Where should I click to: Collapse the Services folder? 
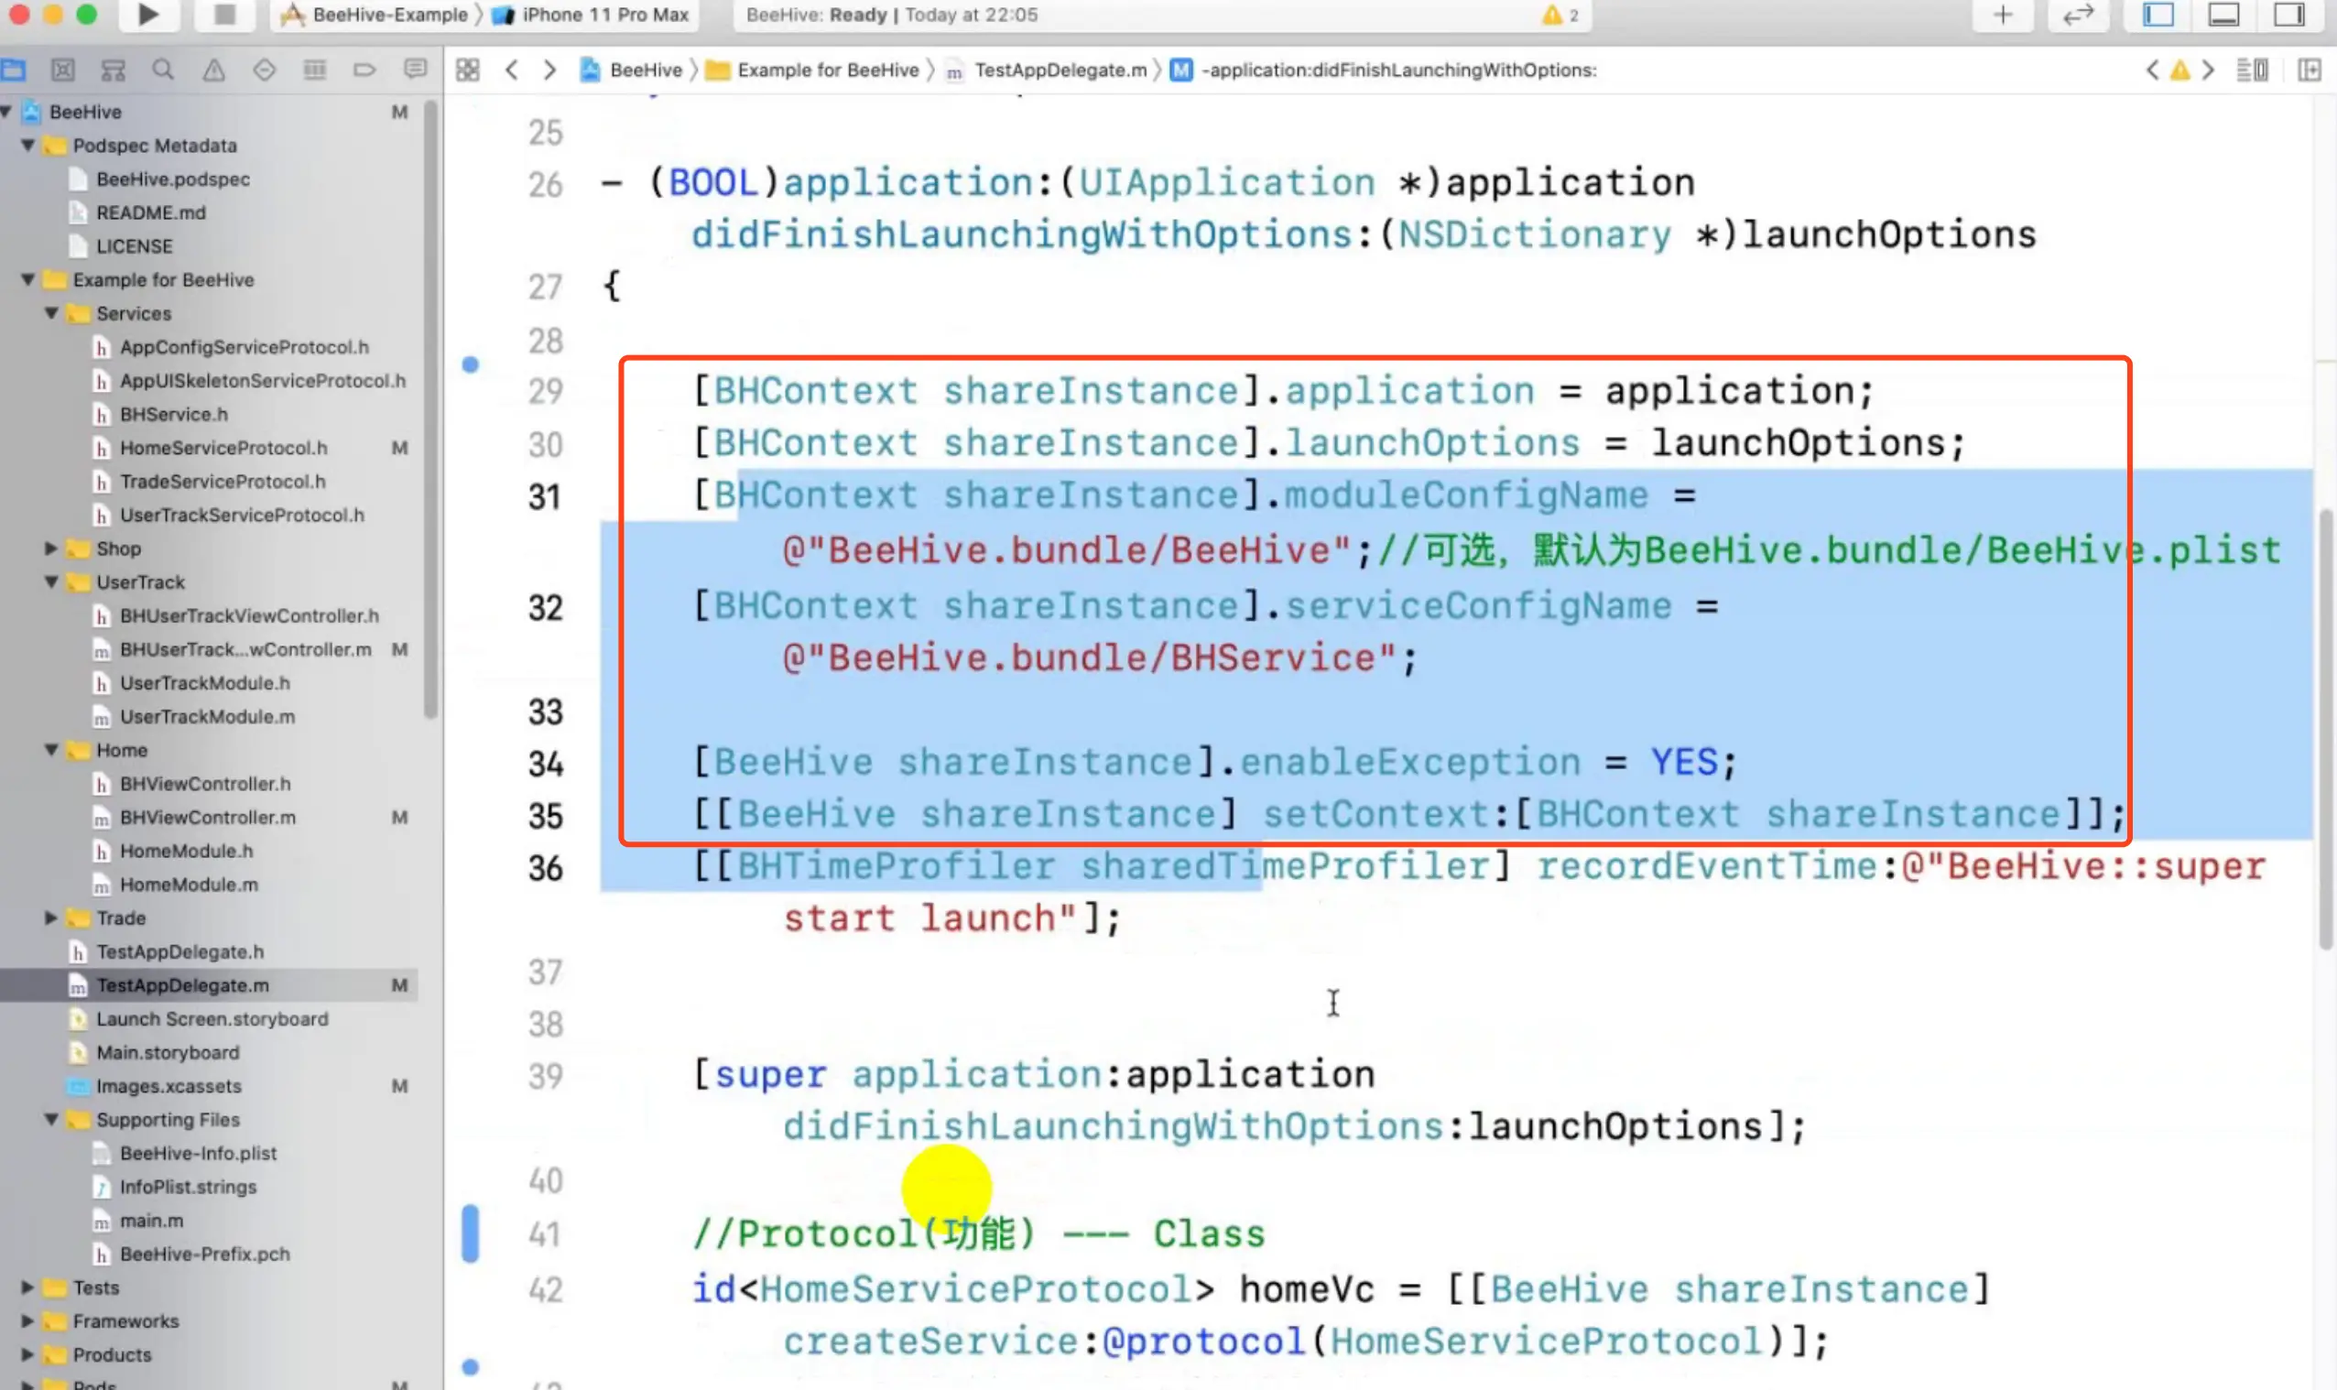click(x=50, y=314)
